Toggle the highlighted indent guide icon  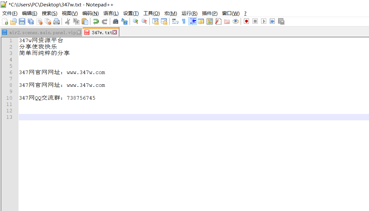tap(192, 21)
